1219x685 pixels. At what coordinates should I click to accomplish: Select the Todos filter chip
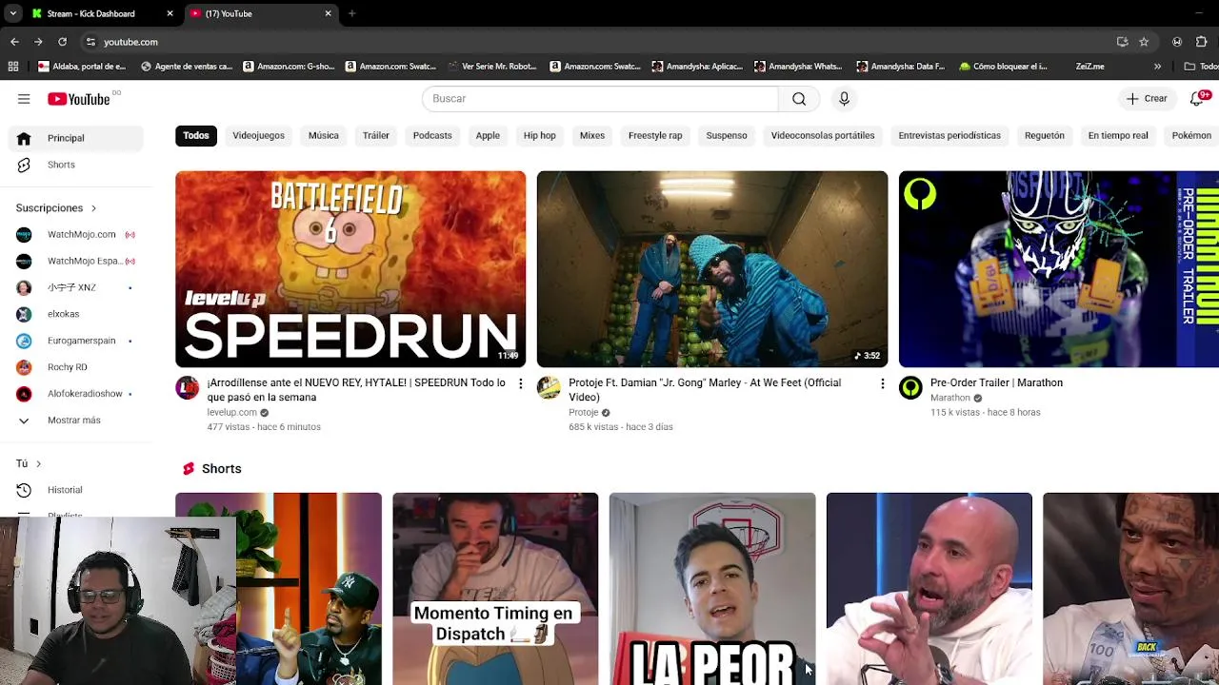[x=196, y=135]
